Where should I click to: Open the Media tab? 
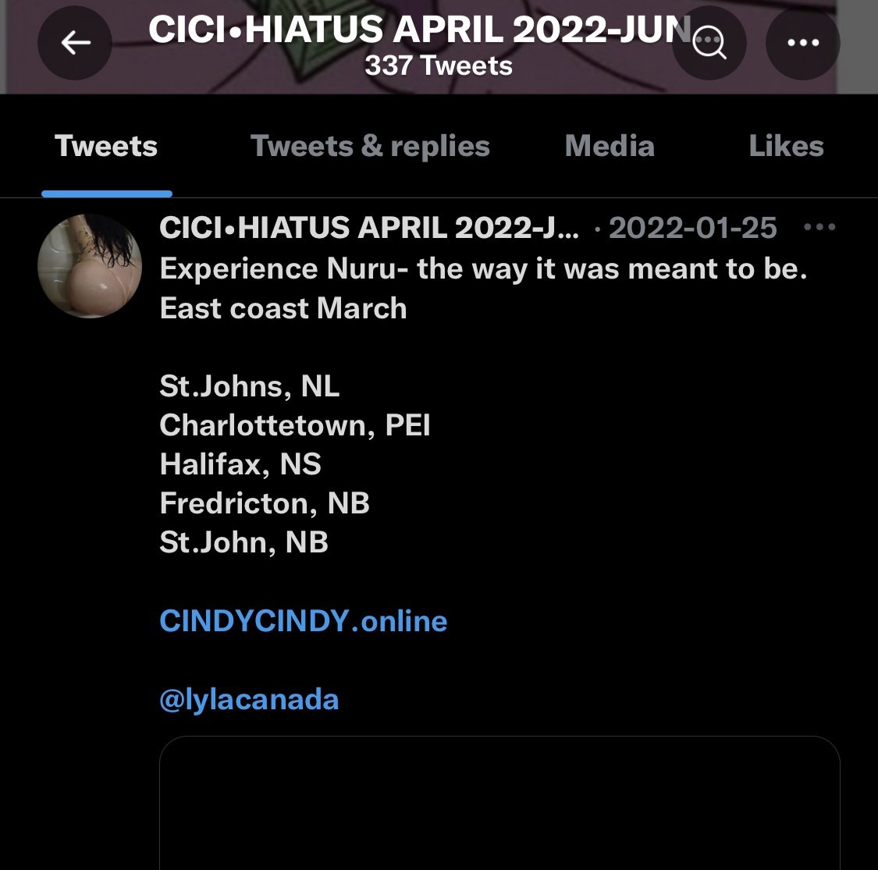click(610, 147)
